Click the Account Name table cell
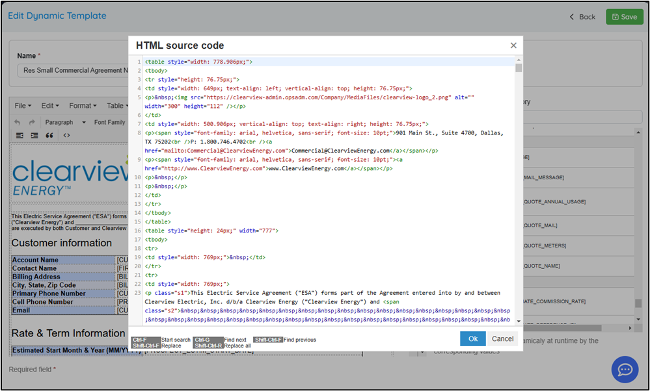 click(x=63, y=260)
